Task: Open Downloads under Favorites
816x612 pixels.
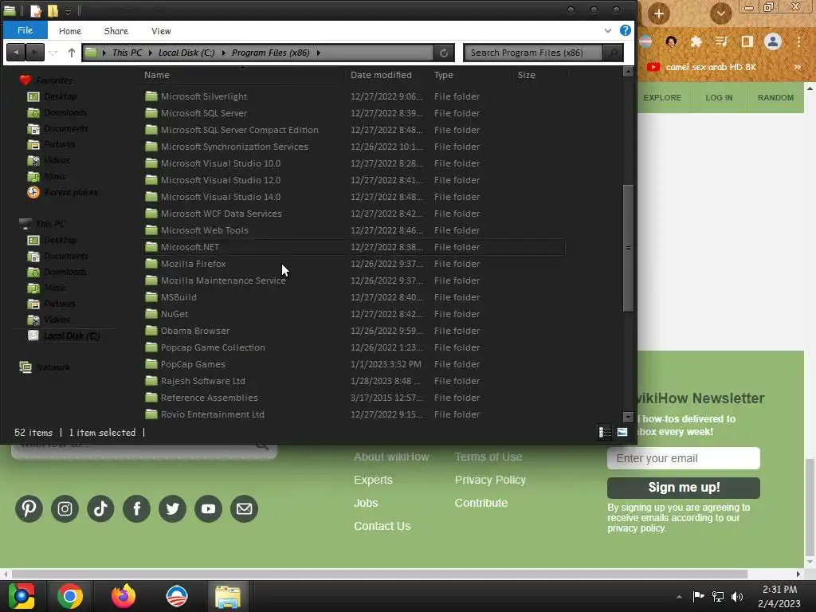Action: tap(65, 112)
